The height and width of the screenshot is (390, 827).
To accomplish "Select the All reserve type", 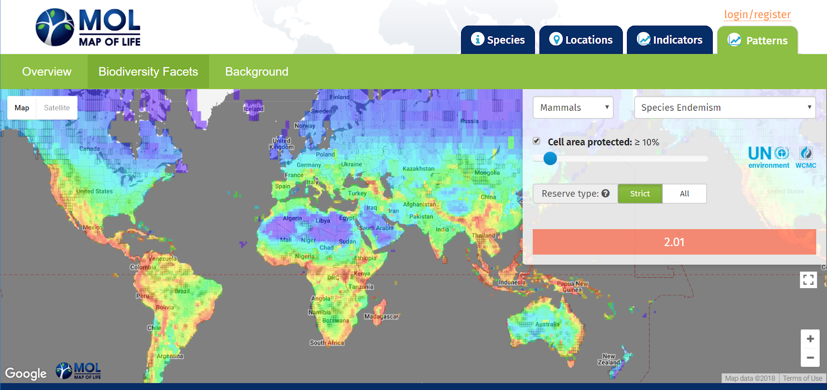I will click(684, 193).
